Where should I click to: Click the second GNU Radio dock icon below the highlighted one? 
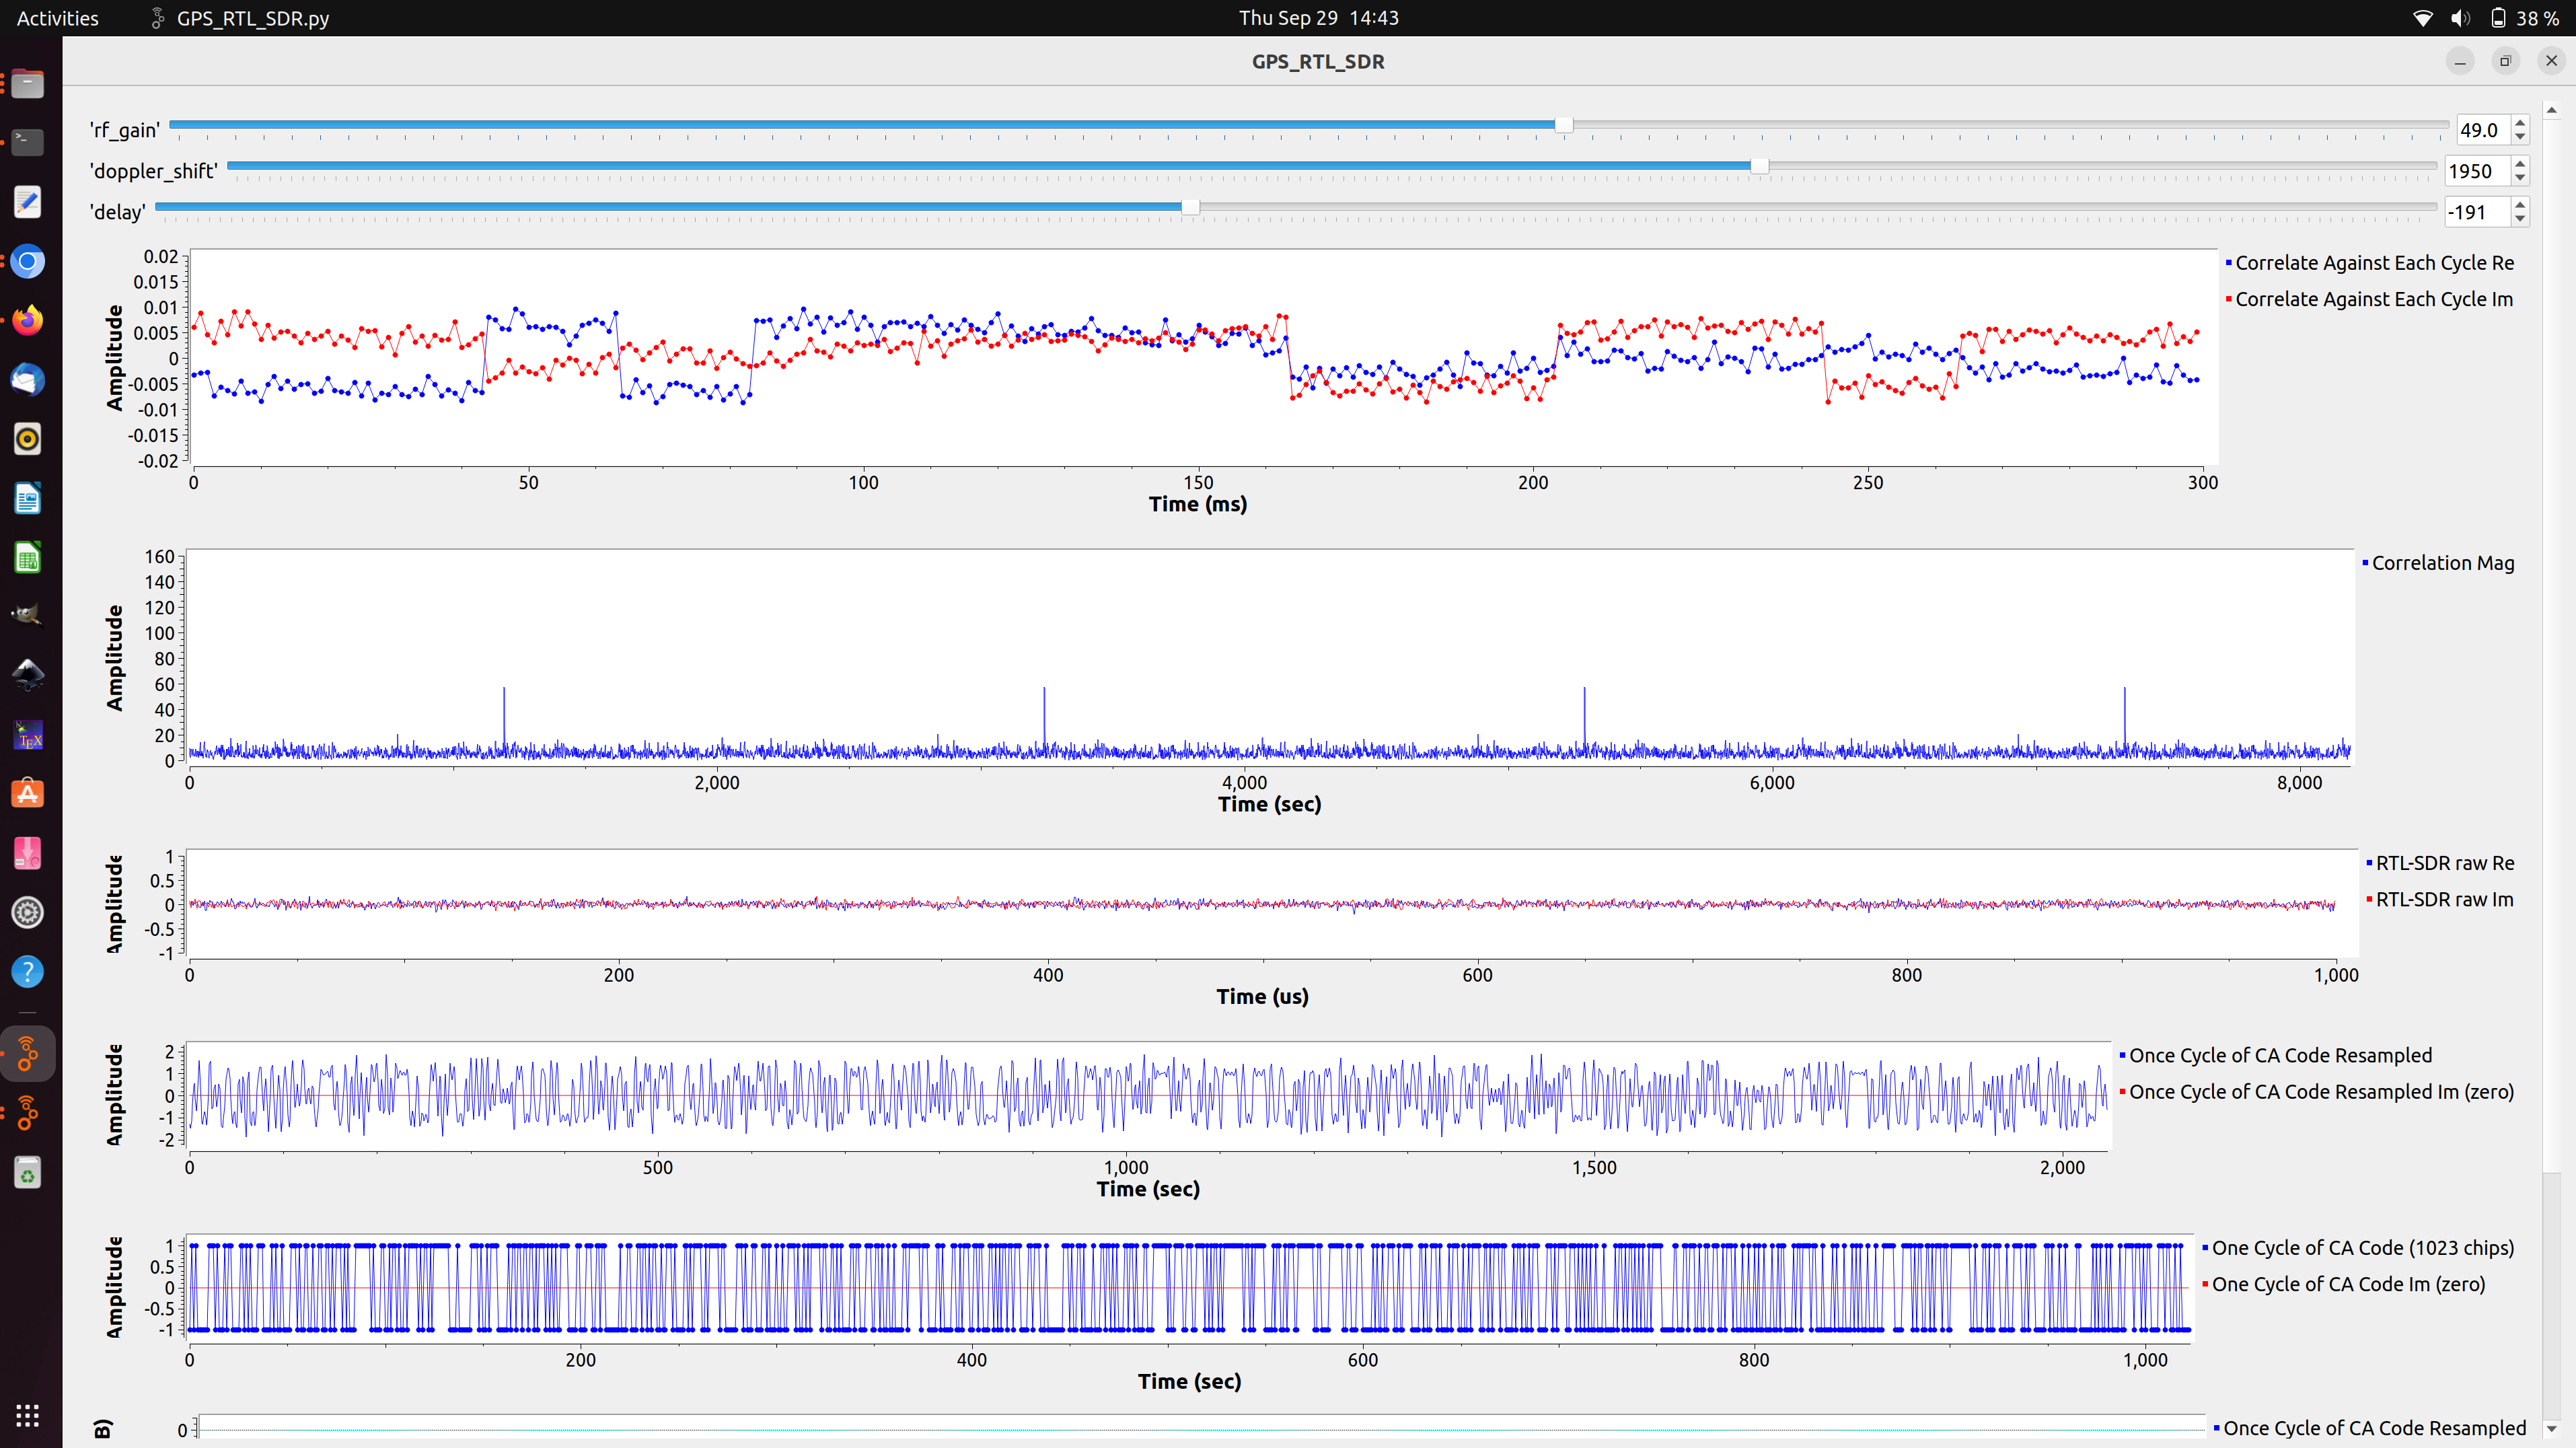(28, 1113)
